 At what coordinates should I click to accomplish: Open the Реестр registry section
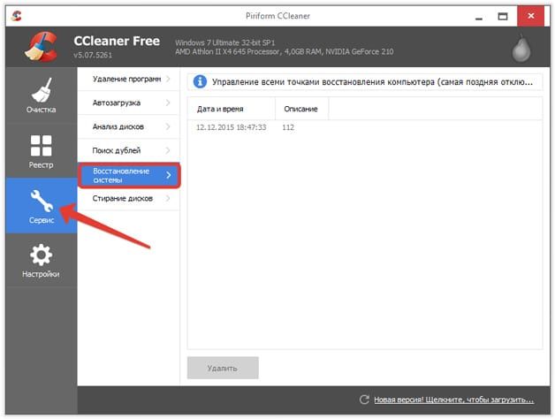tap(41, 150)
